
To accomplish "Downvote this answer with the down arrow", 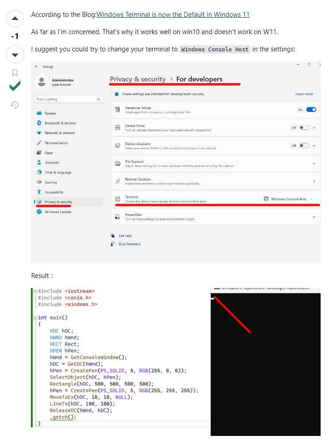I will click(x=15, y=54).
